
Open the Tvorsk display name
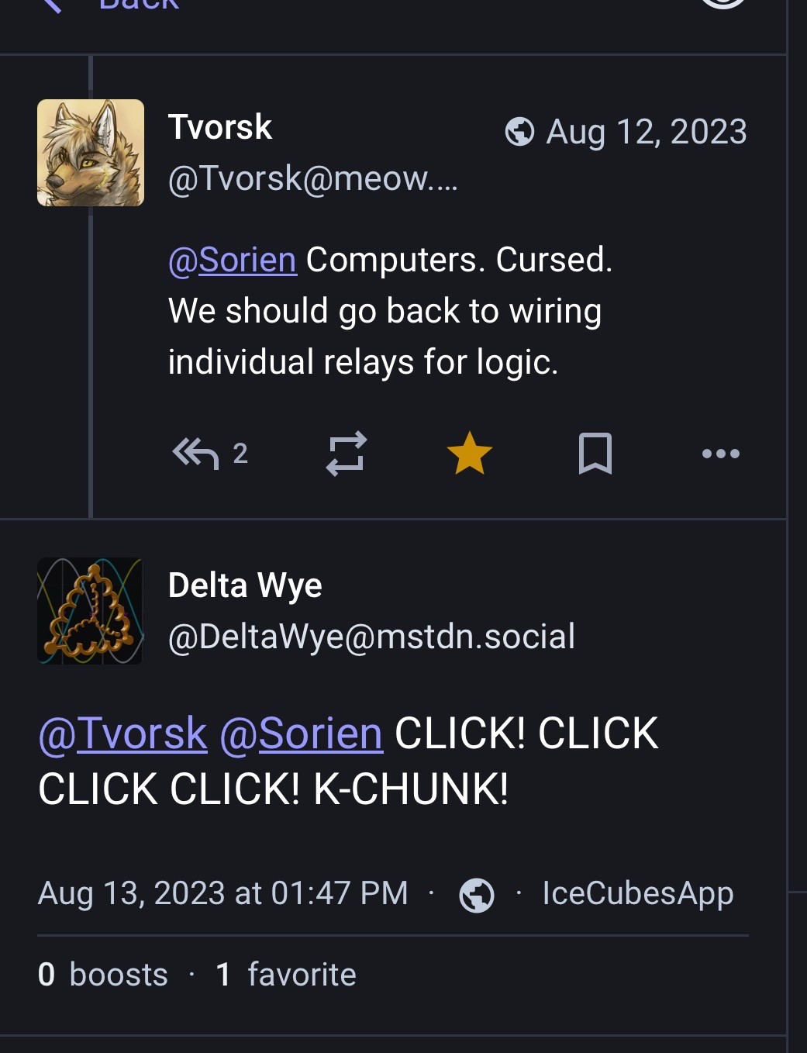pyautogui.click(x=220, y=127)
